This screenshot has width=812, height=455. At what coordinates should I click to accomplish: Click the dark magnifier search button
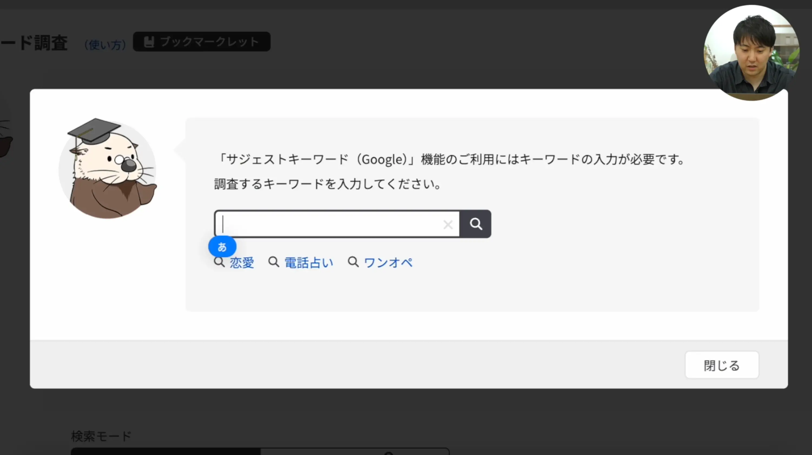point(475,224)
